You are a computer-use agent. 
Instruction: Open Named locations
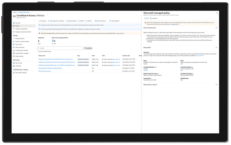click(x=20, y=39)
